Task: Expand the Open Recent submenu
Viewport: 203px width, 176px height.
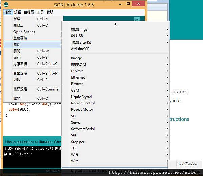Action: (33, 32)
